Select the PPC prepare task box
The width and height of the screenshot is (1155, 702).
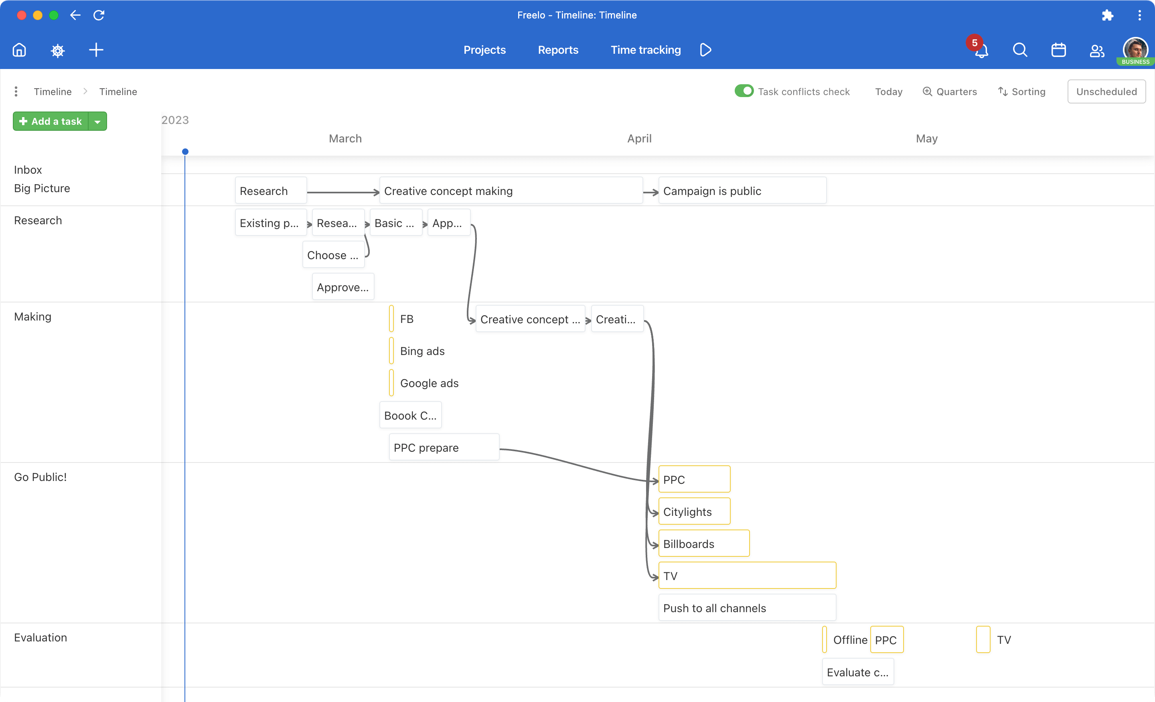pos(444,447)
